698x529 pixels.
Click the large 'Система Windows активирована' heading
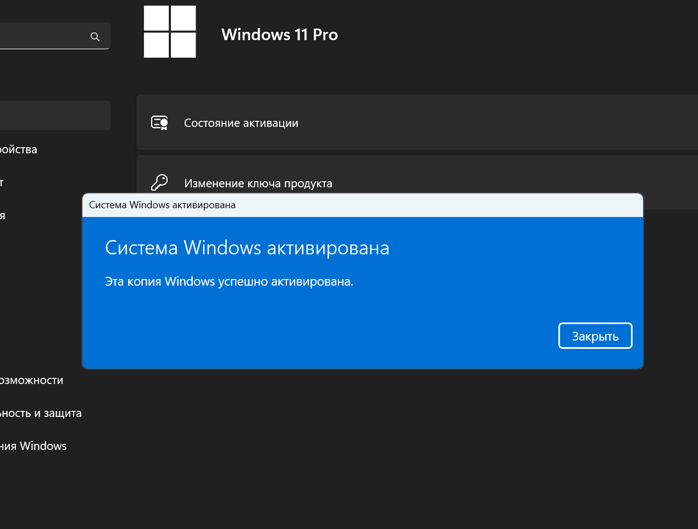247,248
